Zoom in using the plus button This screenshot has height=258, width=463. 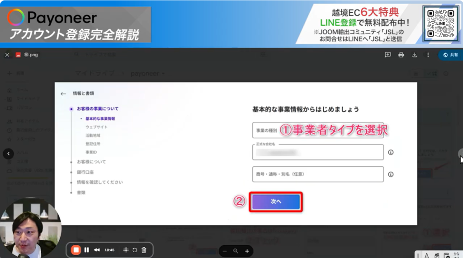(247, 251)
